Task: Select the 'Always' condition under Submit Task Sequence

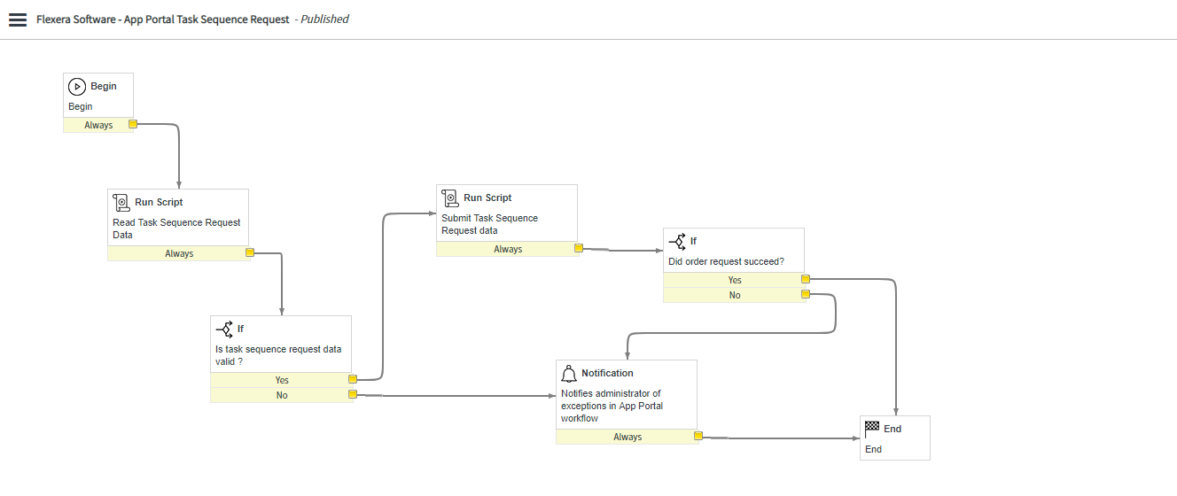Action: point(507,249)
